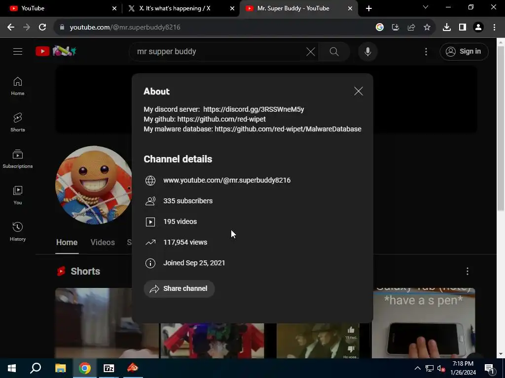
Task: Open YouTube settings three-dot menu
Action: (426, 51)
